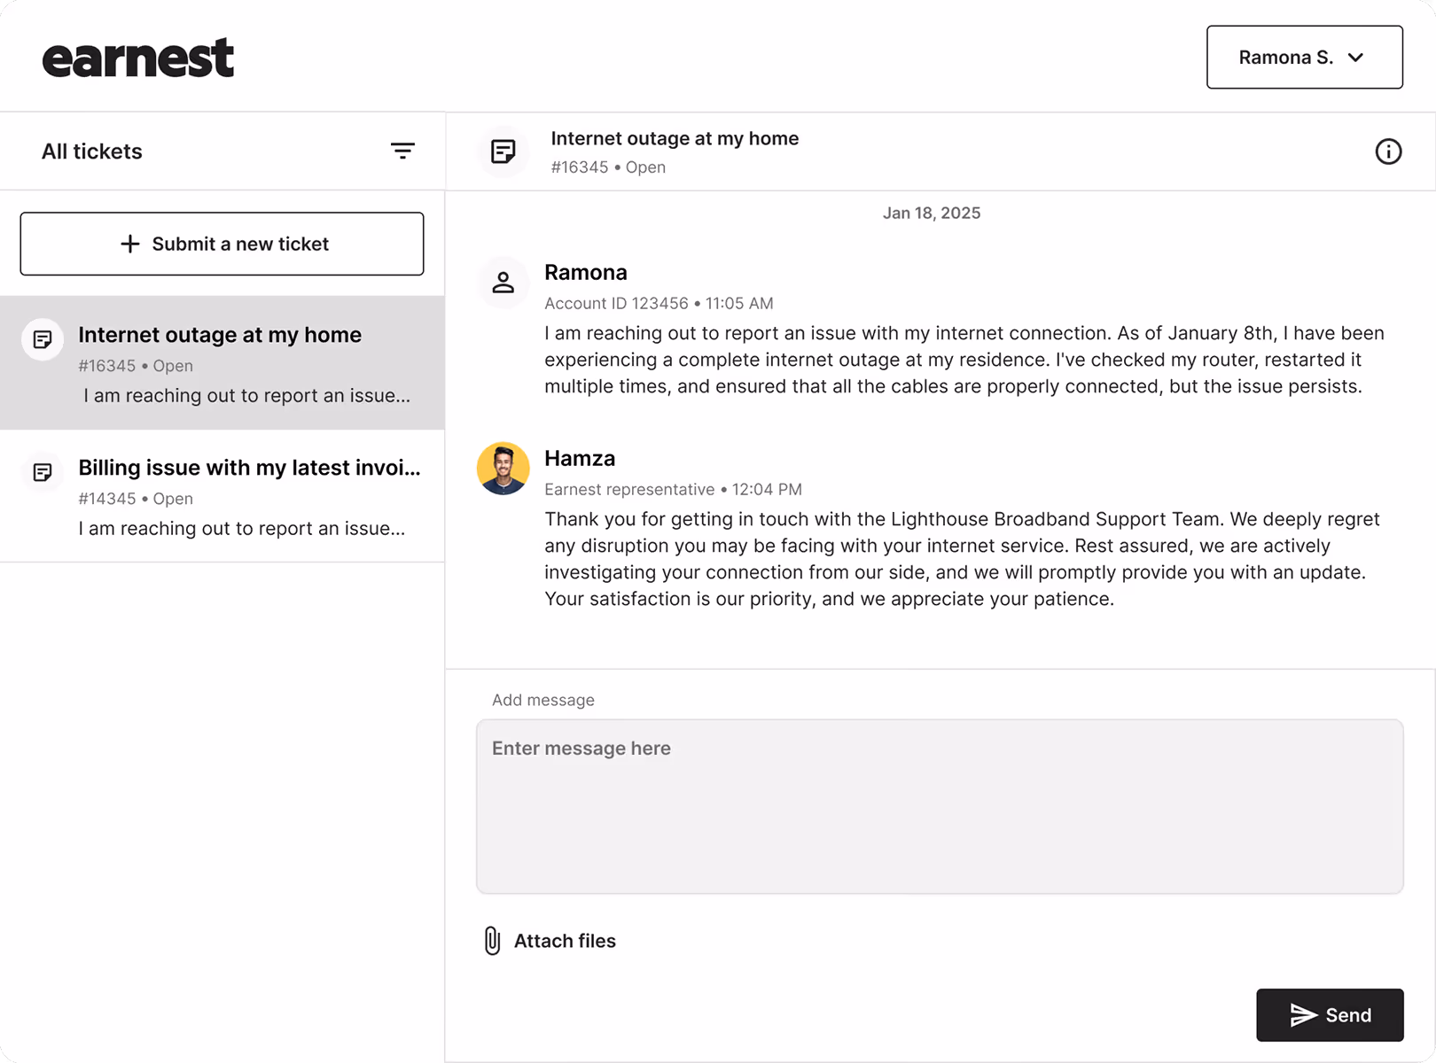Click the earnest logo
Image resolution: width=1436 pixels, height=1063 pixels.
point(138,56)
